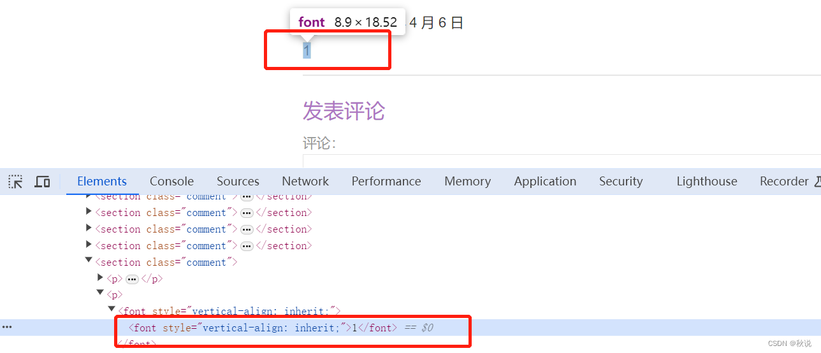Expand the collapsed <p> node arrow
Viewport: 821px width, 353px height.
[x=100, y=278]
